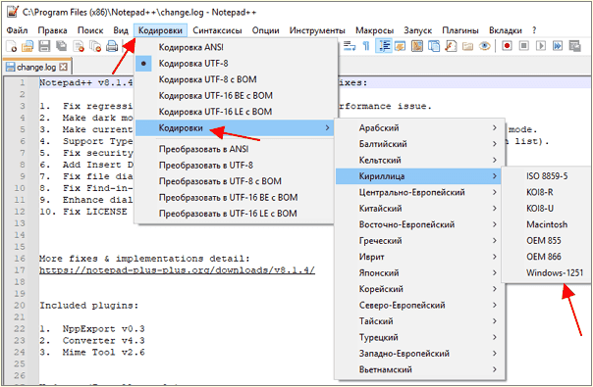The width and height of the screenshot is (593, 387).
Task: Save recorded macro toolbar icon
Action: 574,46
